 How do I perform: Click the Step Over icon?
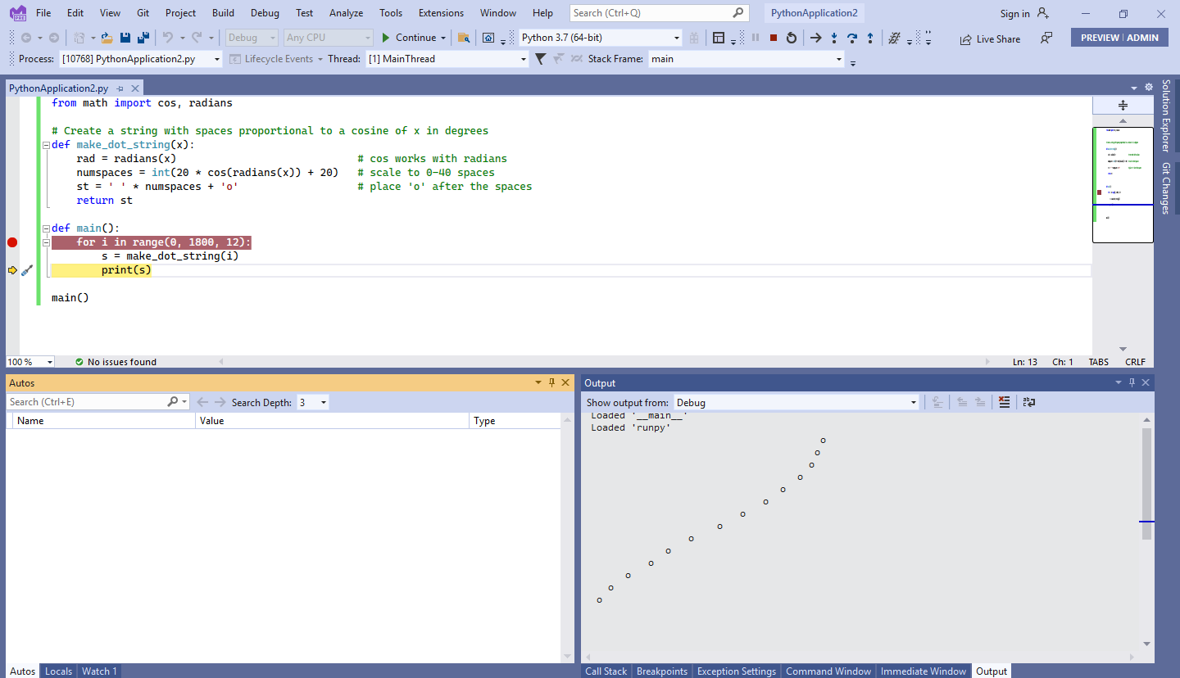coord(852,38)
